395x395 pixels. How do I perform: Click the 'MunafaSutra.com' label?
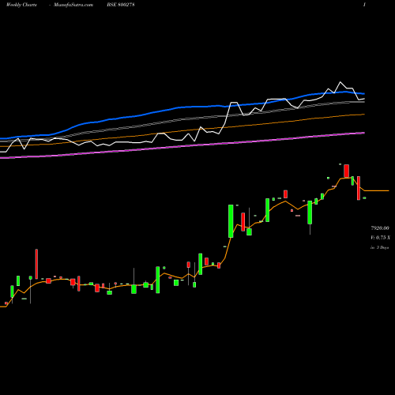(x=73, y=5)
